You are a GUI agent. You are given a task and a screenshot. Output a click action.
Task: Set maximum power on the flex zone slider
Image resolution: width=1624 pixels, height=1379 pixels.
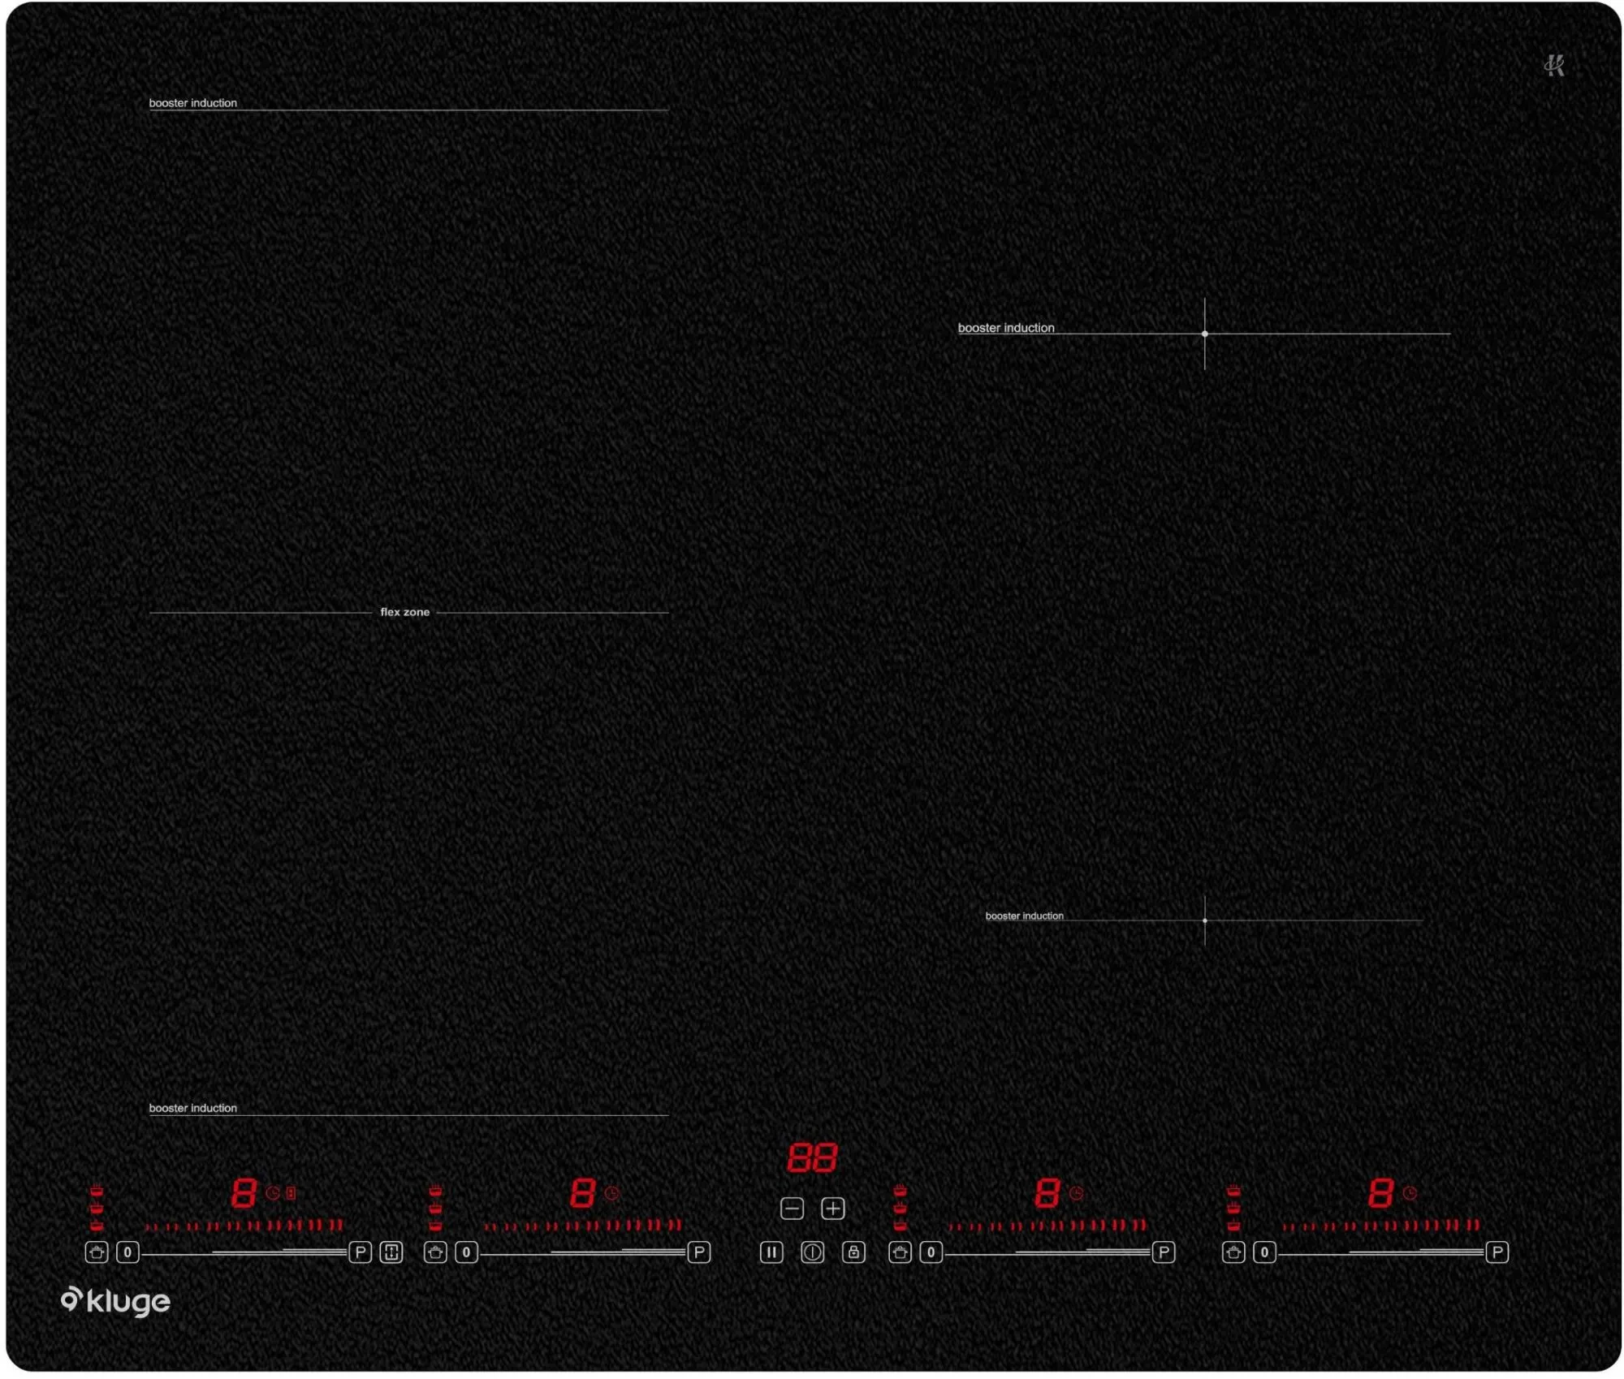(341, 1252)
